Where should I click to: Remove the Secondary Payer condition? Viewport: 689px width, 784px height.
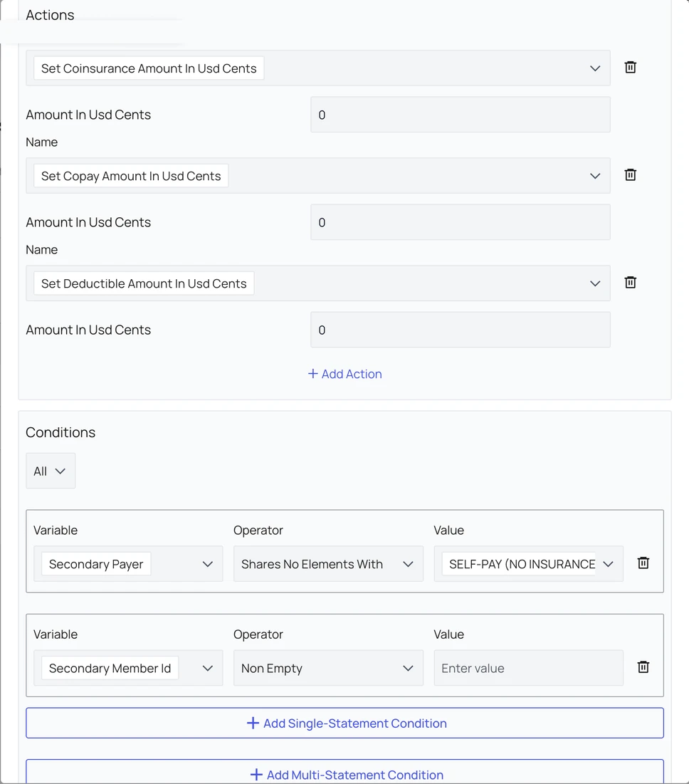643,563
